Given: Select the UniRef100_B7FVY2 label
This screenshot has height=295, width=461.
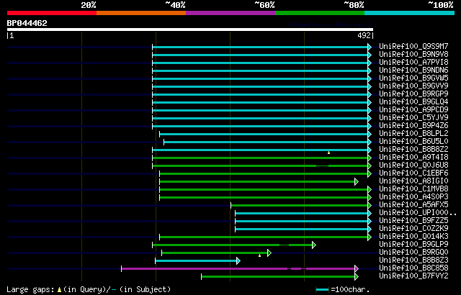Looking at the screenshot, I should [x=413, y=276].
